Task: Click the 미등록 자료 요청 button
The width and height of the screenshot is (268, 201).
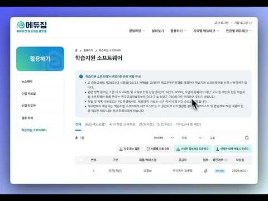Action: tap(158, 149)
